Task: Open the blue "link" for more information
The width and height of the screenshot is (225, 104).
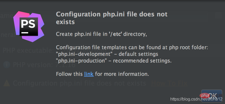Action: (x=89, y=74)
